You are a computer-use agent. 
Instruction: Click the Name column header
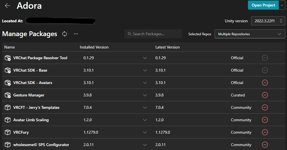point(10,47)
